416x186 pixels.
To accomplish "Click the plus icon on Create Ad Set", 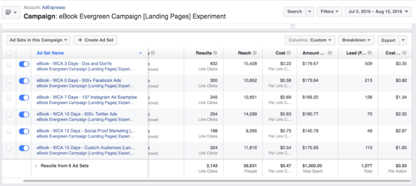I will tap(80, 40).
